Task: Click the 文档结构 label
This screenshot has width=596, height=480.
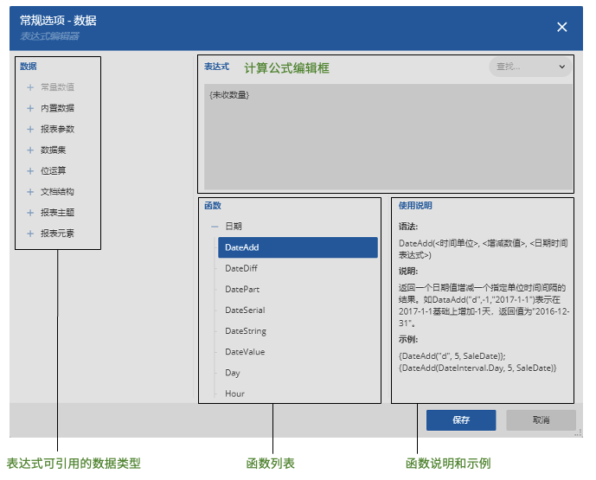Action: 57,192
